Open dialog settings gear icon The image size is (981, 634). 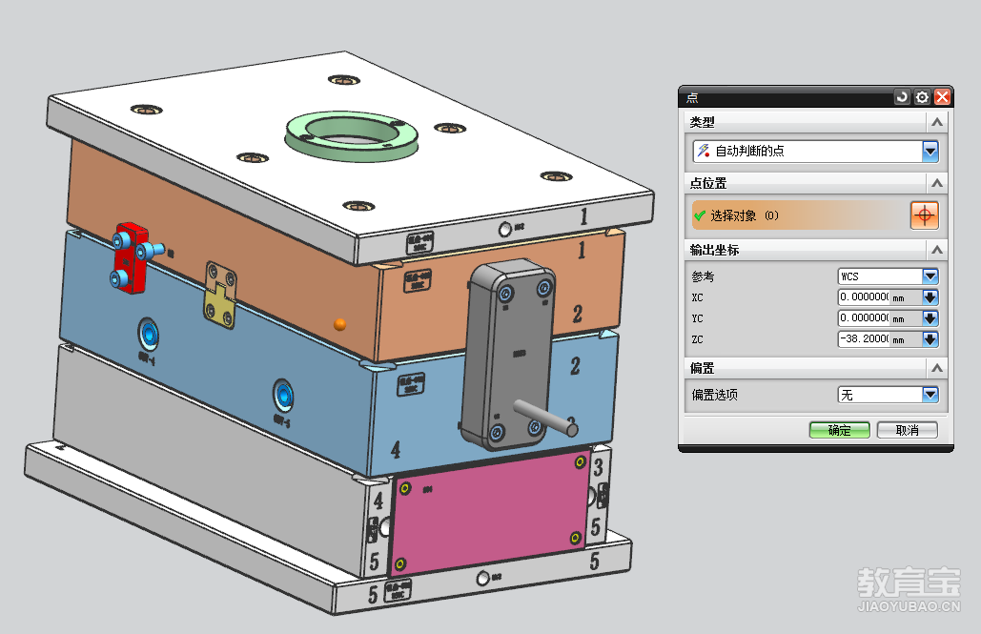(922, 97)
